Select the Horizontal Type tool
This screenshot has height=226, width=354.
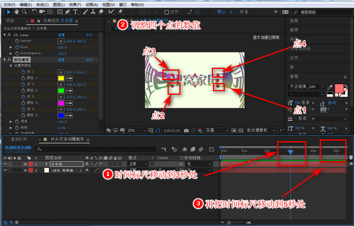(x=75, y=12)
